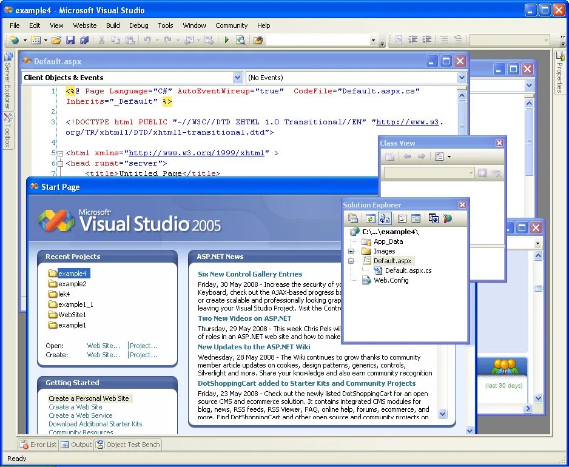Click the Cut scissors icon
Image resolution: width=569 pixels, height=467 pixels.
tap(102, 40)
